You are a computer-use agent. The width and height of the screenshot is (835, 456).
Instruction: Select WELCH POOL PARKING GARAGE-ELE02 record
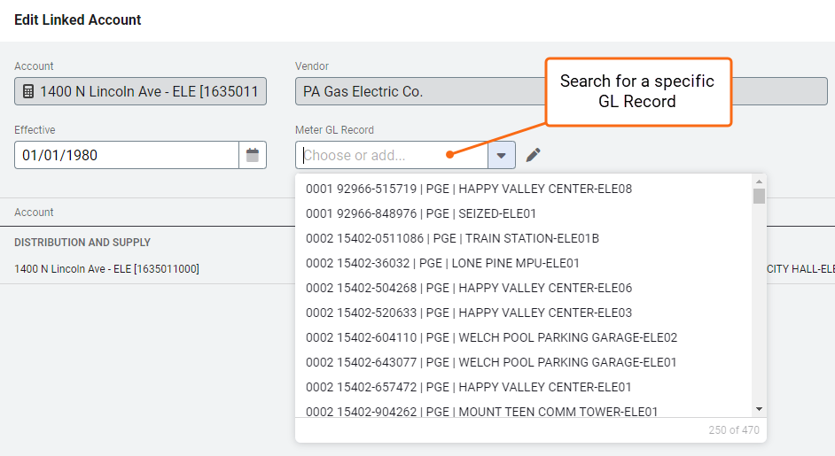click(x=523, y=337)
